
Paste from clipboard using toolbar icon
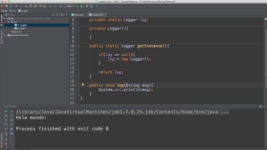[x=35, y=6]
